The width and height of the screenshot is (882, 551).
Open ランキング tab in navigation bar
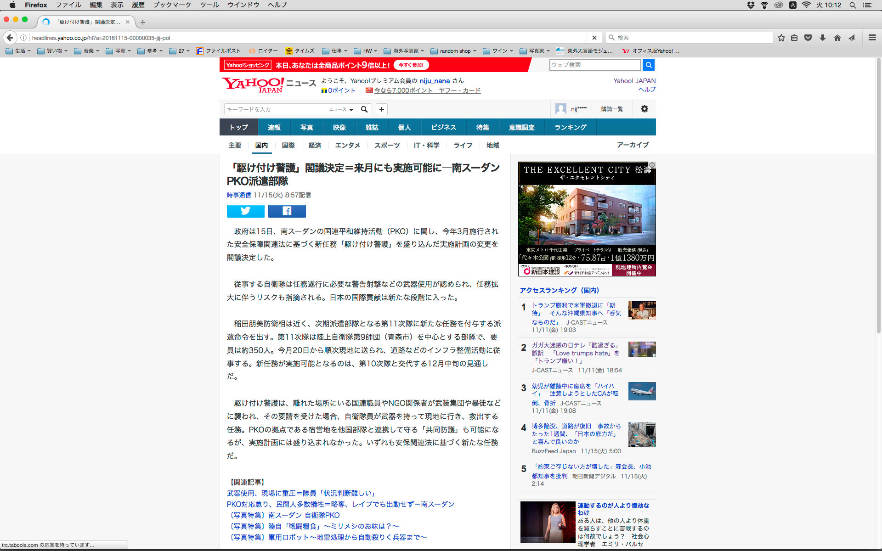(570, 127)
